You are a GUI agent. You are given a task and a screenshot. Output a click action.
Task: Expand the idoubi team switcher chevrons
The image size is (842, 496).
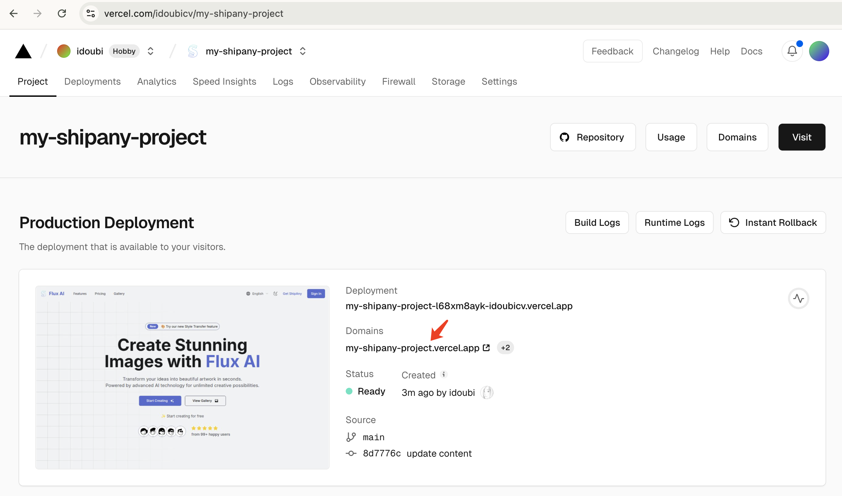(x=151, y=51)
